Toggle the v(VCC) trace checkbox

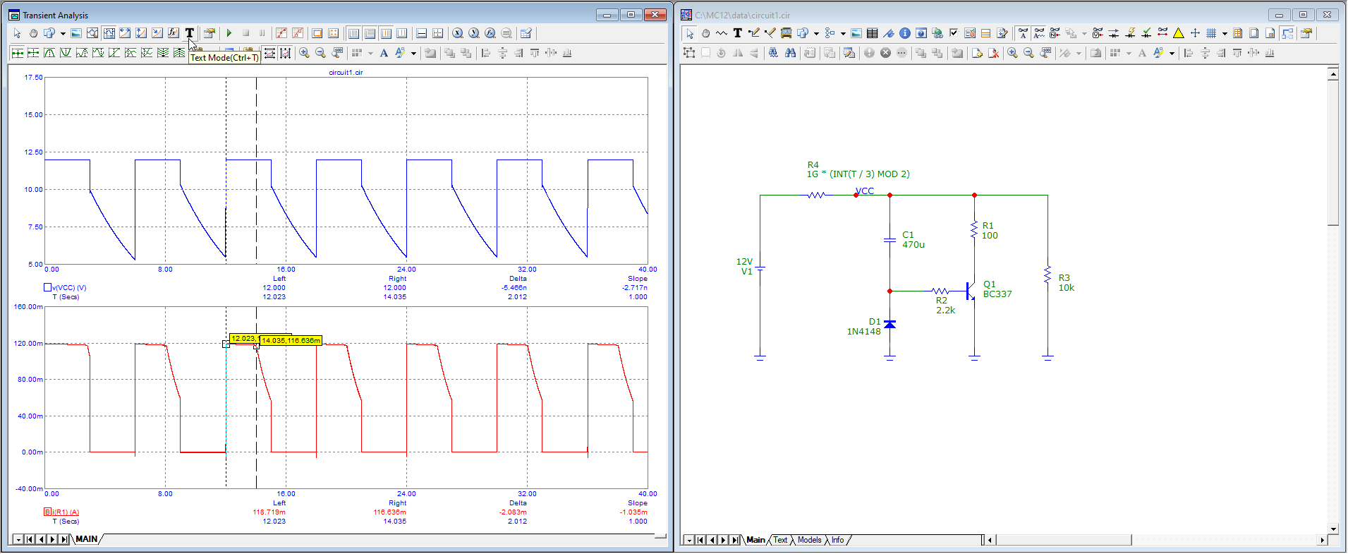[x=48, y=287]
